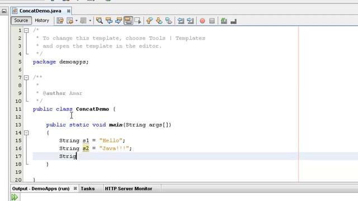Click red Start Macro Recording icon
Screen dimensions: 358x201
(202, 21)
